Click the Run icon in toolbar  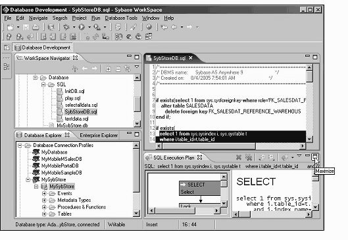pyautogui.click(x=82, y=27)
